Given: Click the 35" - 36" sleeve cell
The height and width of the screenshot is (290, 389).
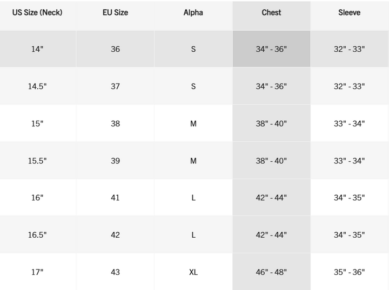Looking at the screenshot, I should point(349,272).
